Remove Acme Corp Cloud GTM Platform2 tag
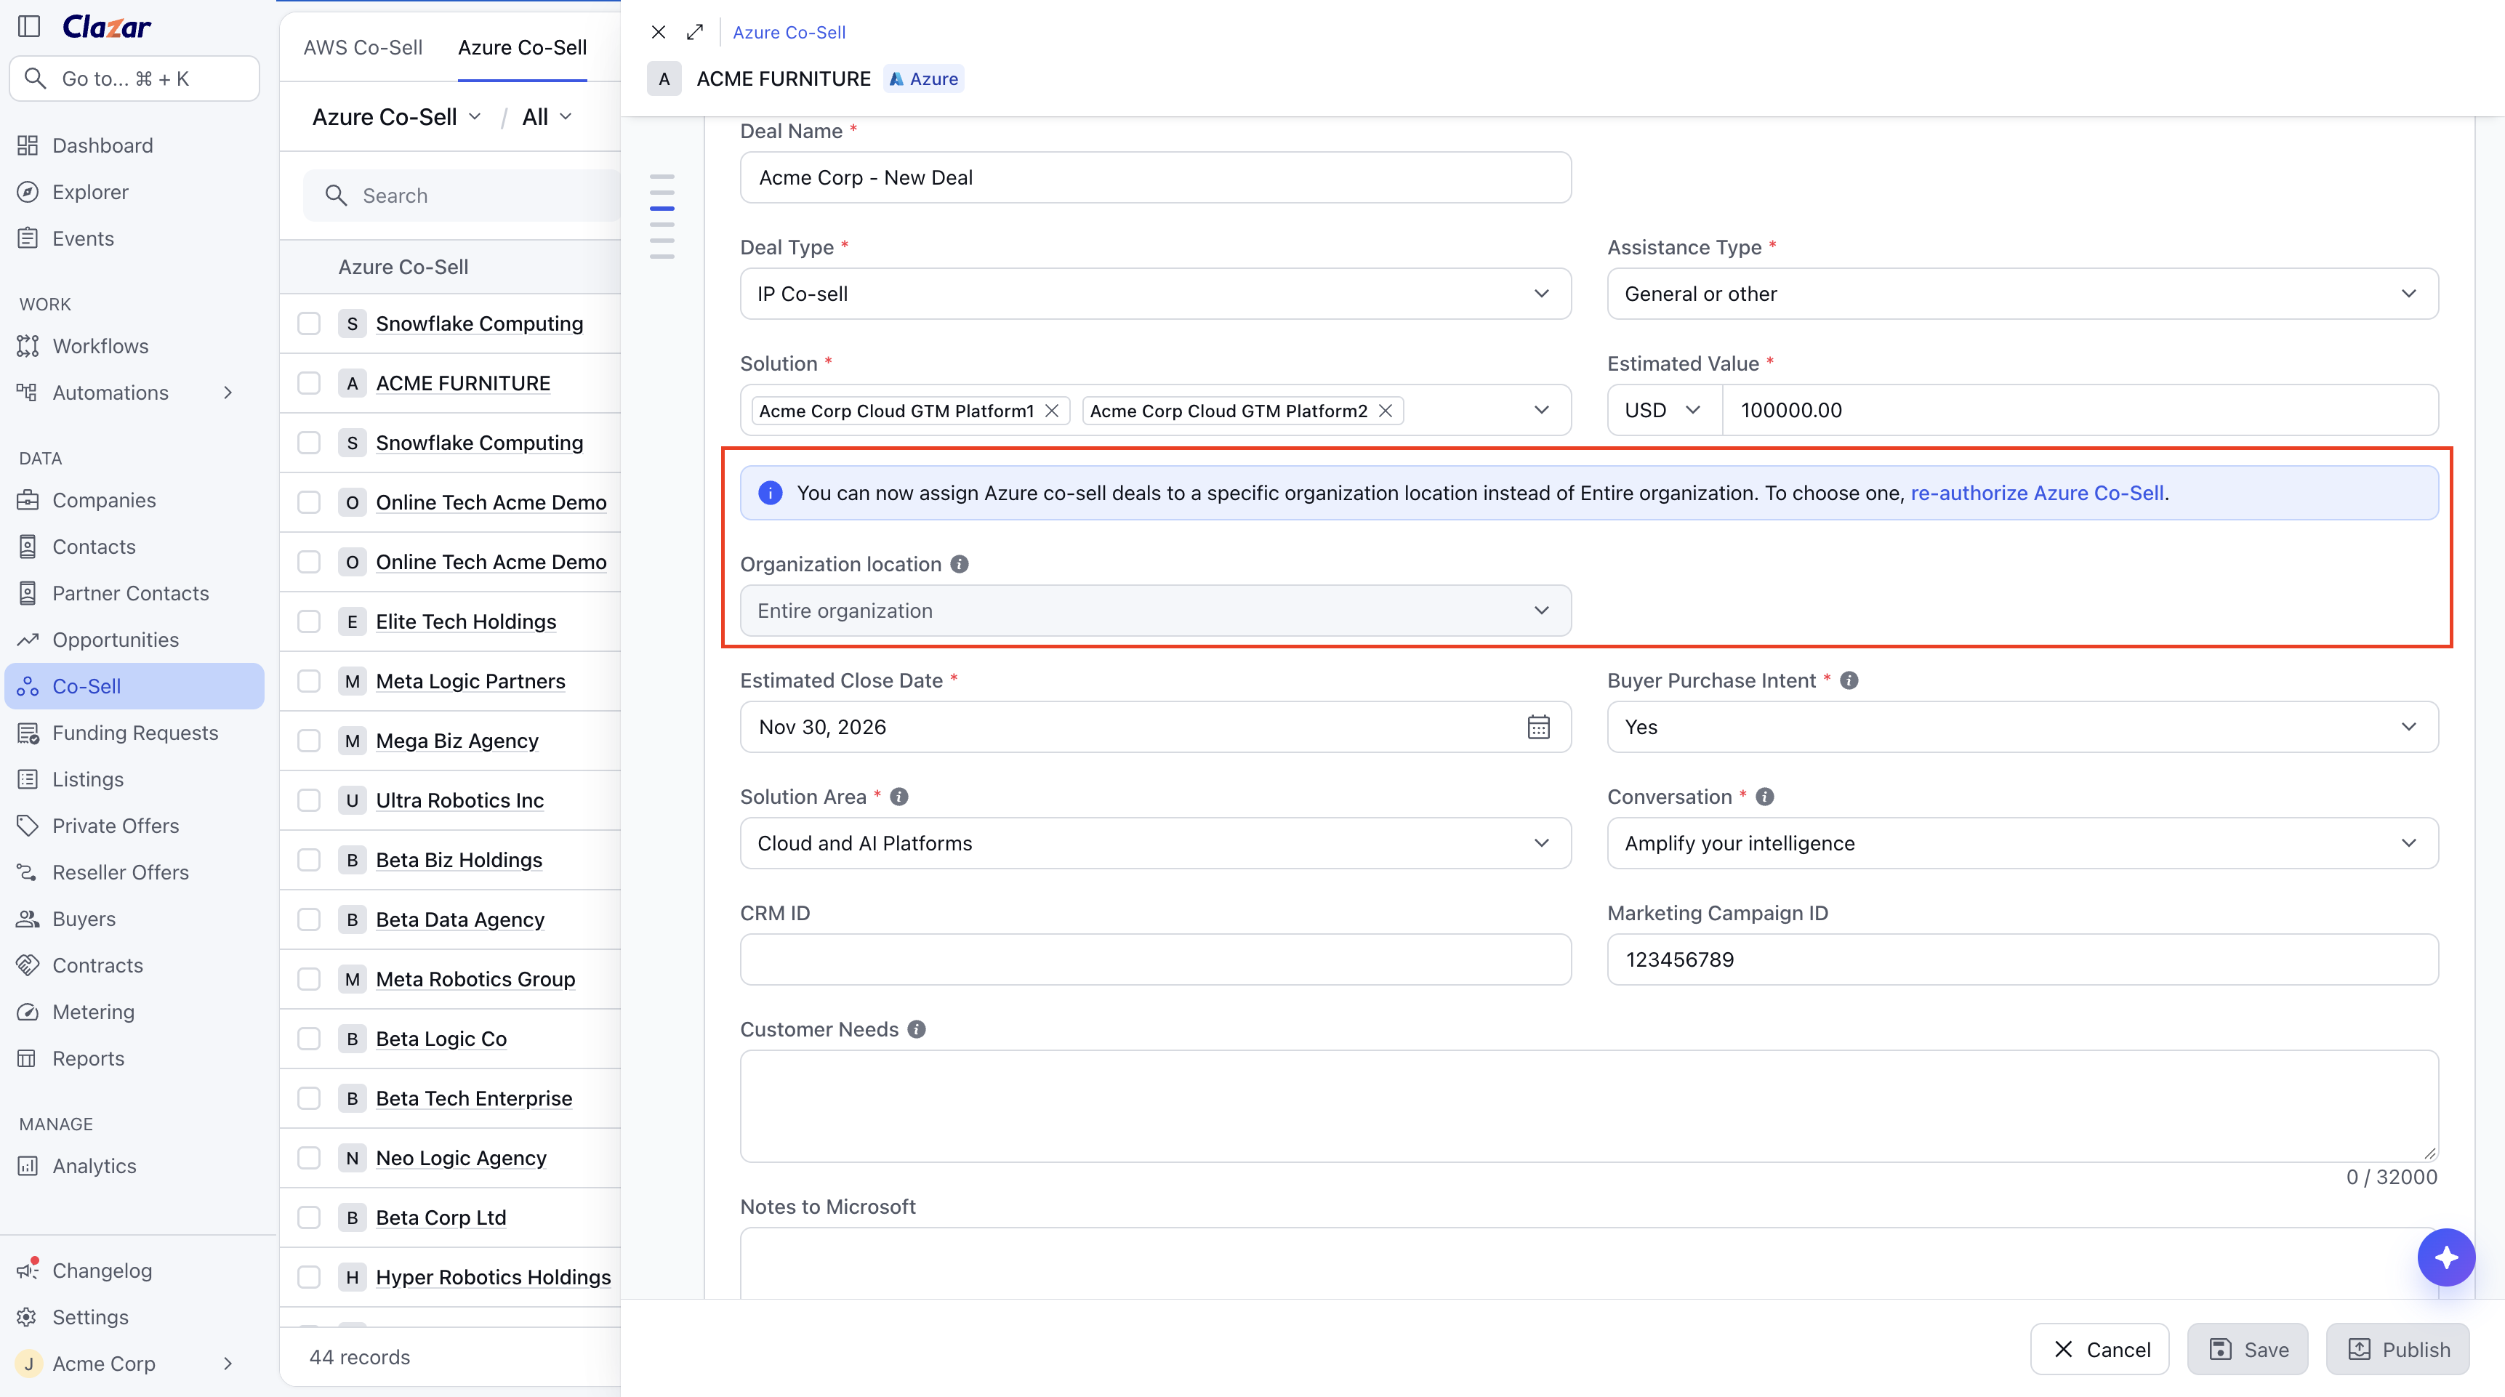Screen dimensions: 2505x1397 [1385, 410]
